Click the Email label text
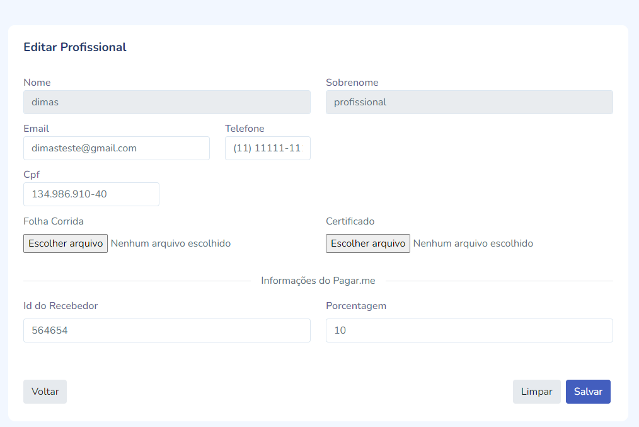Viewport: 639px width, 427px height. click(x=36, y=129)
